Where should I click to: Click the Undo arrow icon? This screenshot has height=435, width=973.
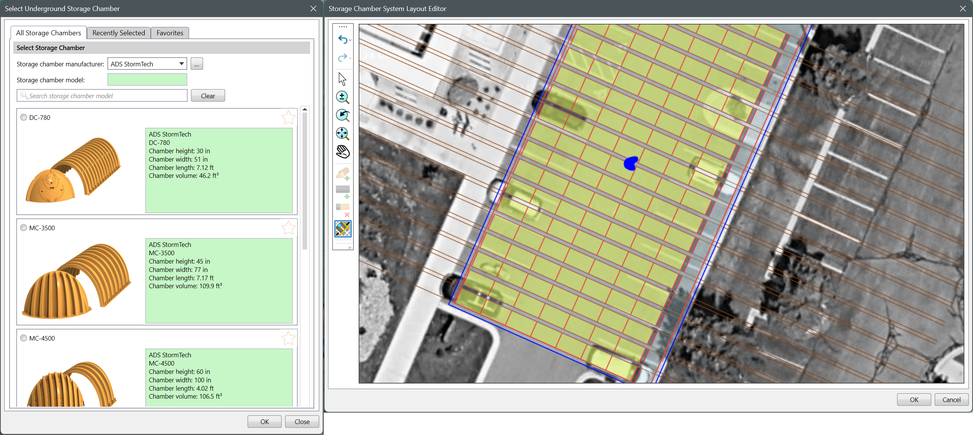pyautogui.click(x=342, y=39)
